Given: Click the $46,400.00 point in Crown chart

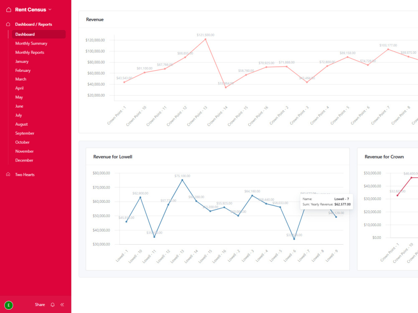Looking at the screenshot, I should pyautogui.click(x=411, y=177).
